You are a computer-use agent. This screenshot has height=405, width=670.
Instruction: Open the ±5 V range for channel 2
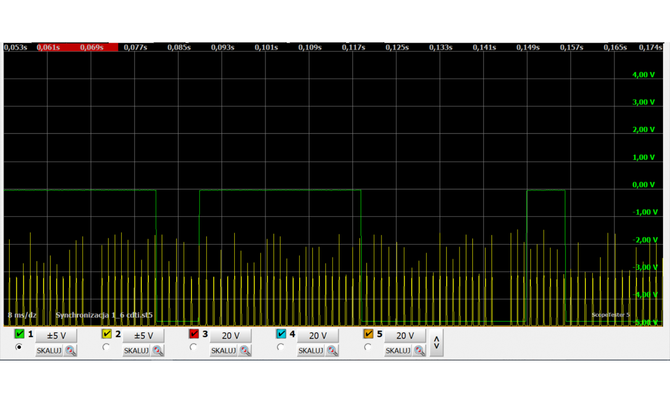tap(143, 336)
